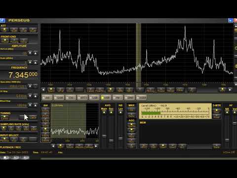The height and width of the screenshot is (178, 237).
Task: Increase the CF step value
Action: coord(36,96)
